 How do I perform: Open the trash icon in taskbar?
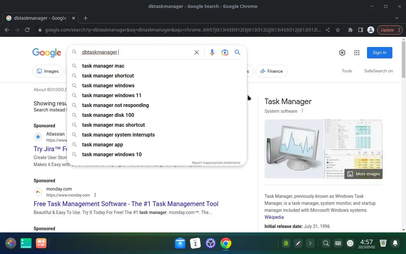point(383,243)
